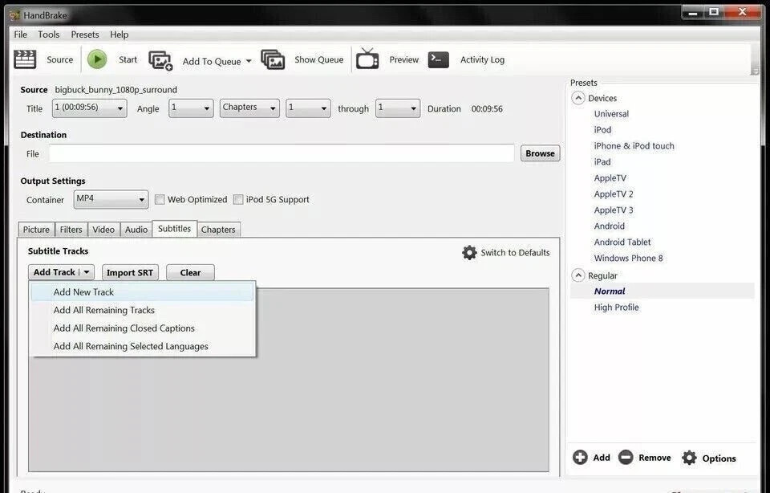This screenshot has height=493, width=770.
Task: Click the destination File input field
Action: [x=281, y=153]
